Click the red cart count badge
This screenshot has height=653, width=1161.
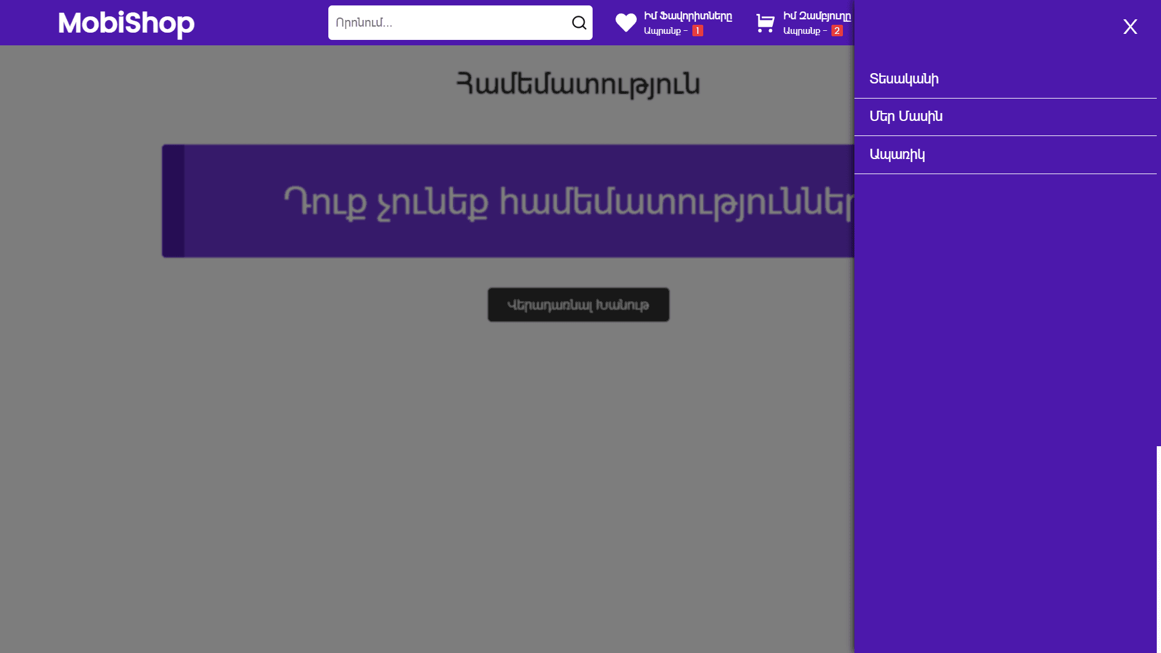click(836, 31)
